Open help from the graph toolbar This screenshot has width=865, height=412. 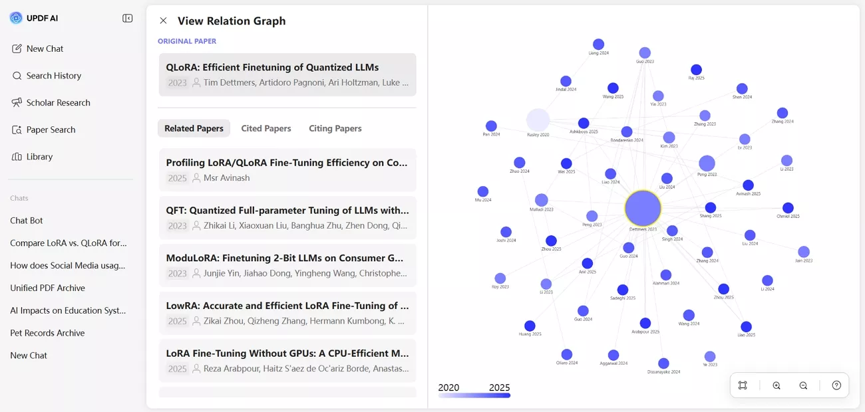[x=836, y=385]
